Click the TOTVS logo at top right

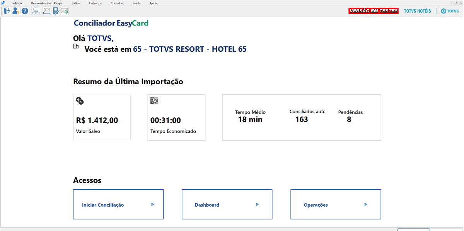(450, 11)
